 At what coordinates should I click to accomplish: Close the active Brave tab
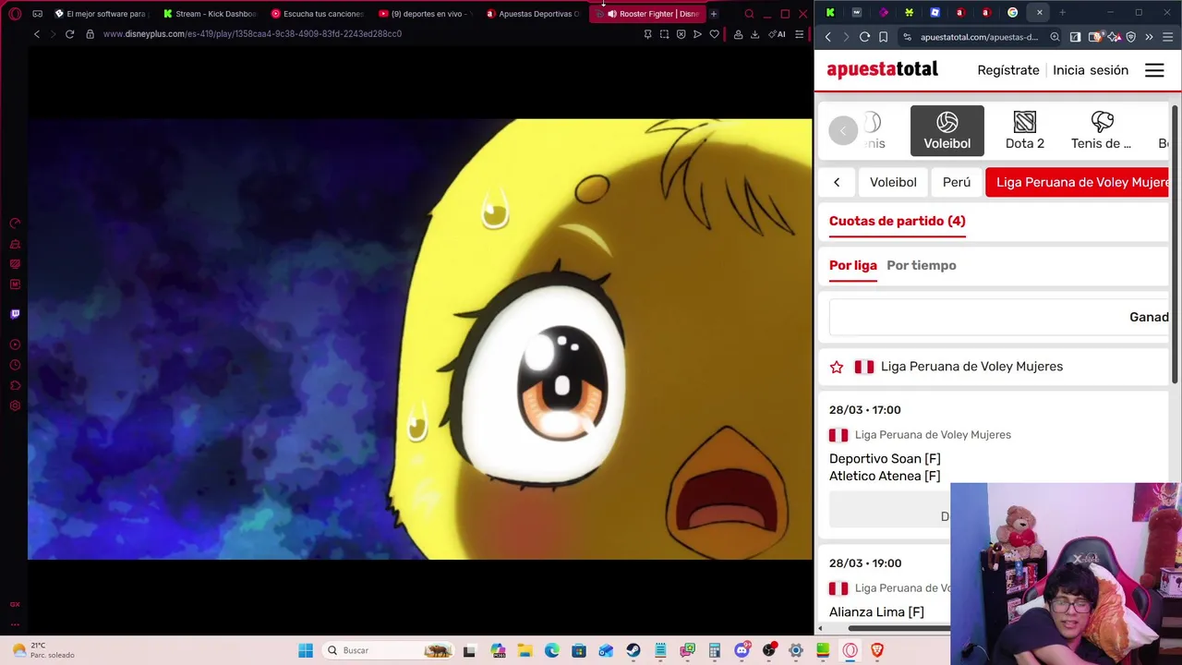click(1039, 13)
